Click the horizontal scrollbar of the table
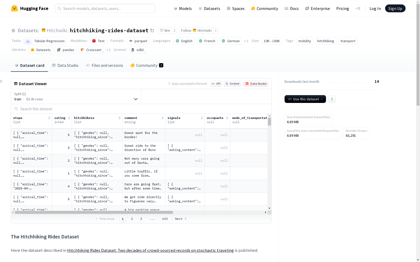420x262 pixels. coord(94,212)
